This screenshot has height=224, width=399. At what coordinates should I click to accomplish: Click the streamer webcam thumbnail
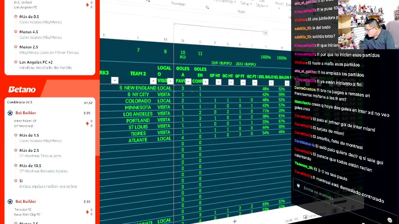368,25
